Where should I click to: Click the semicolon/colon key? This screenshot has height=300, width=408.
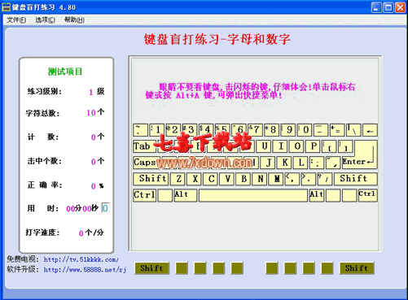pyautogui.click(x=317, y=163)
